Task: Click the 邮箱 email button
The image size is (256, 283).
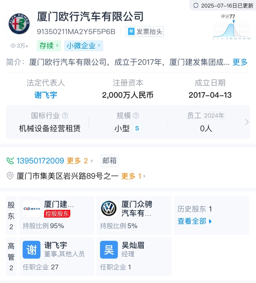Action: (110, 161)
